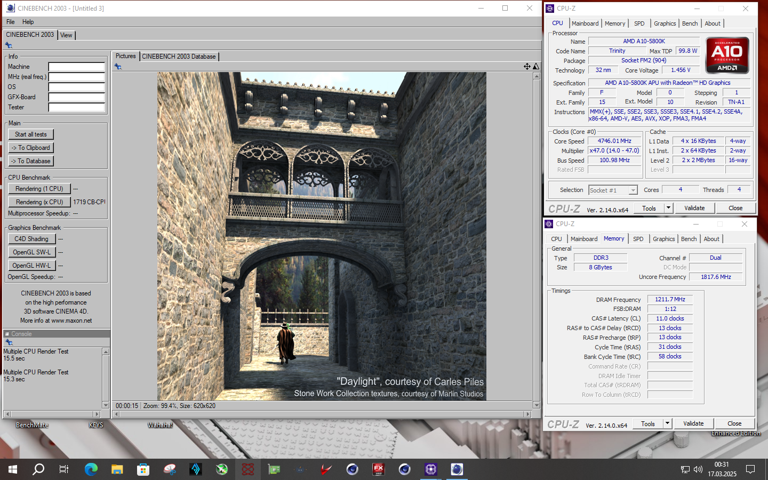Run the Rendering (x CPU) benchmark
This screenshot has height=480, width=768.
pyautogui.click(x=39, y=202)
